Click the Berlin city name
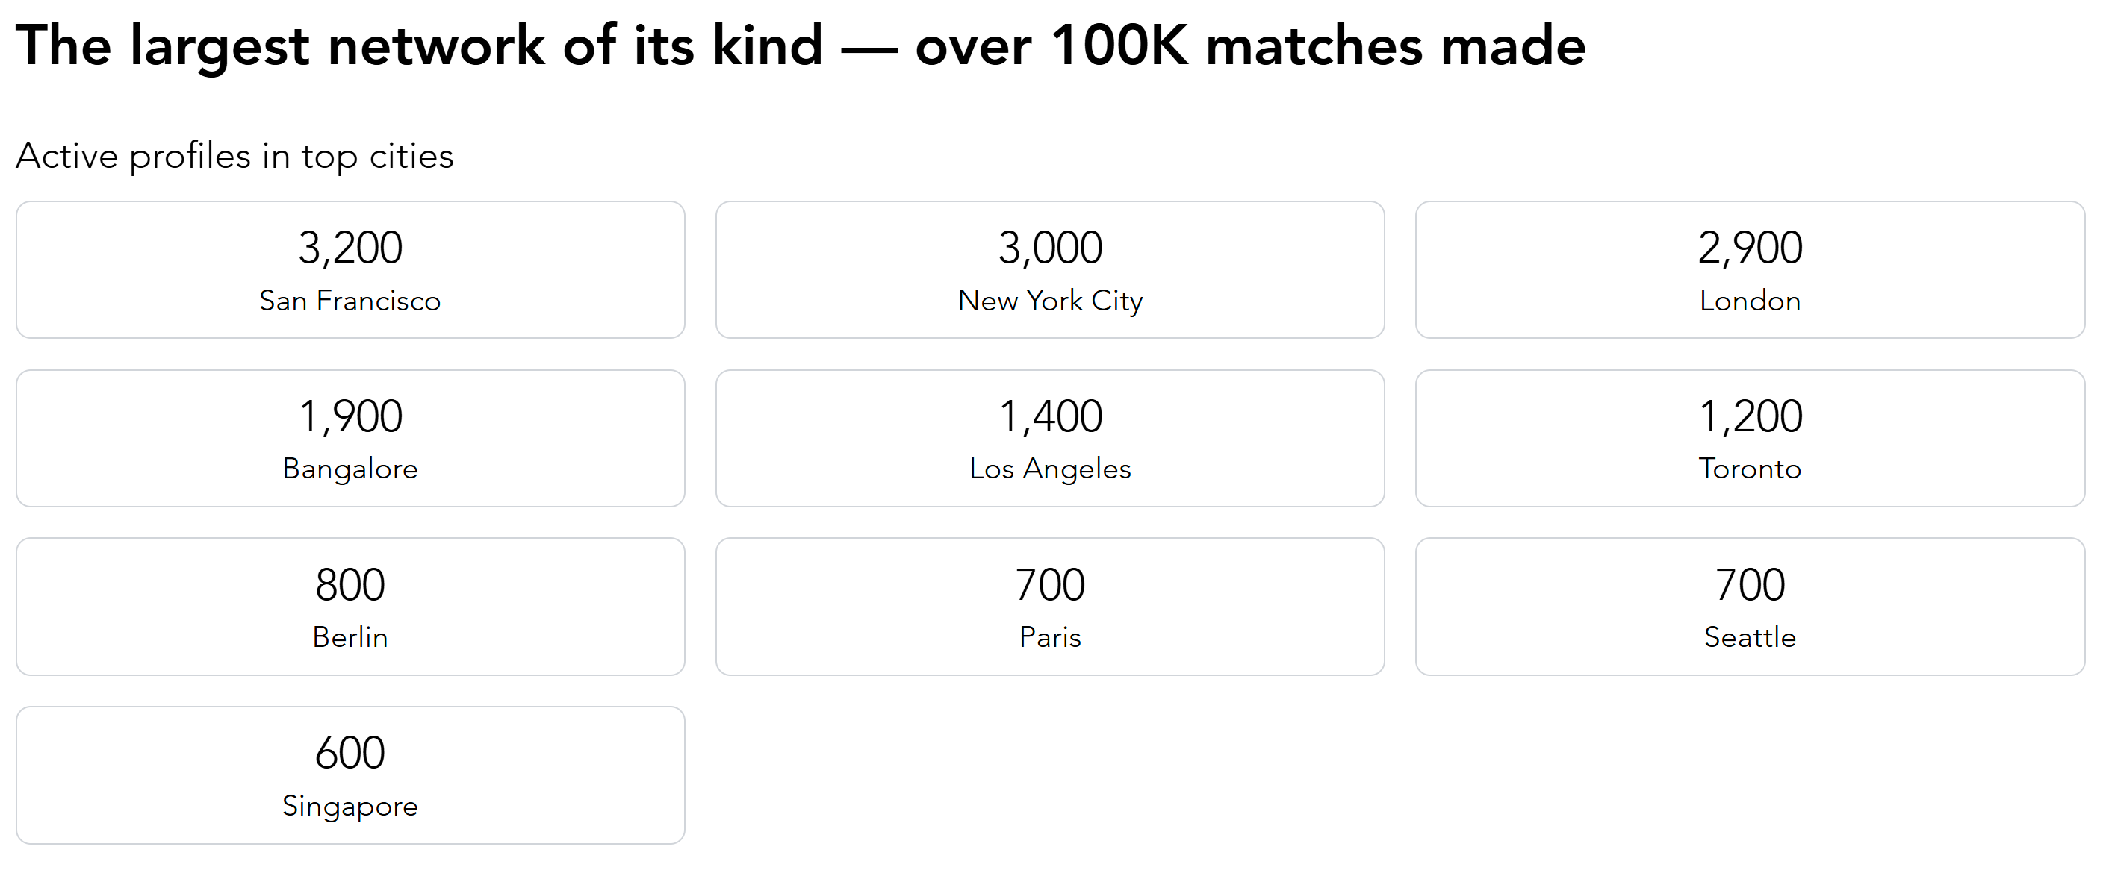Image resolution: width=2103 pixels, height=879 pixels. [350, 636]
